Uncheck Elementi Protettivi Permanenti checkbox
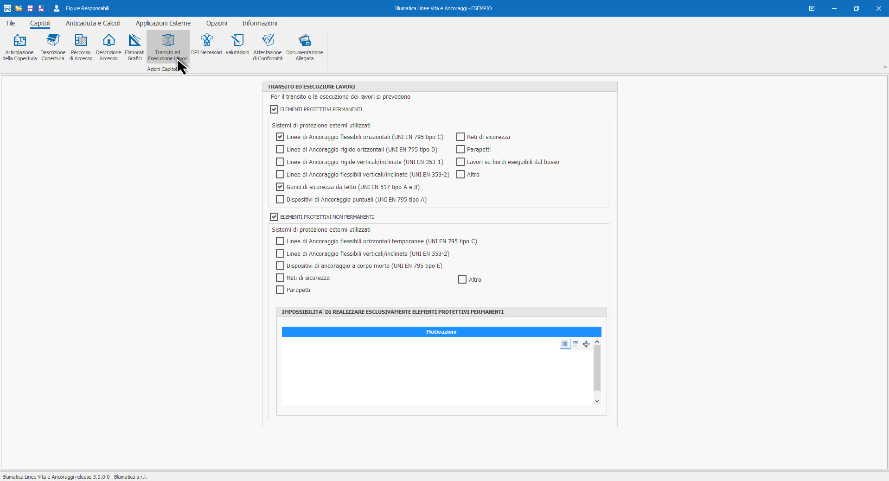 click(274, 109)
